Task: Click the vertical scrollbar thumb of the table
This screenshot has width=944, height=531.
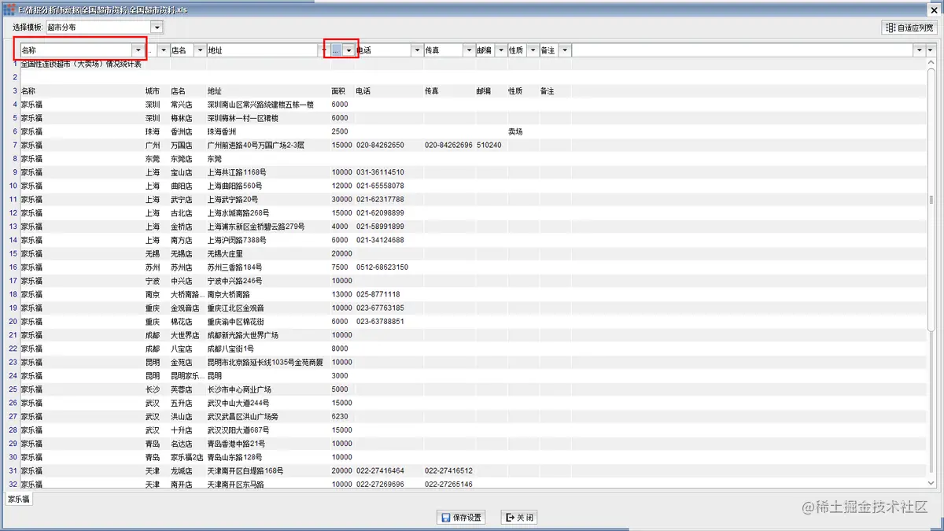Action: [x=931, y=200]
